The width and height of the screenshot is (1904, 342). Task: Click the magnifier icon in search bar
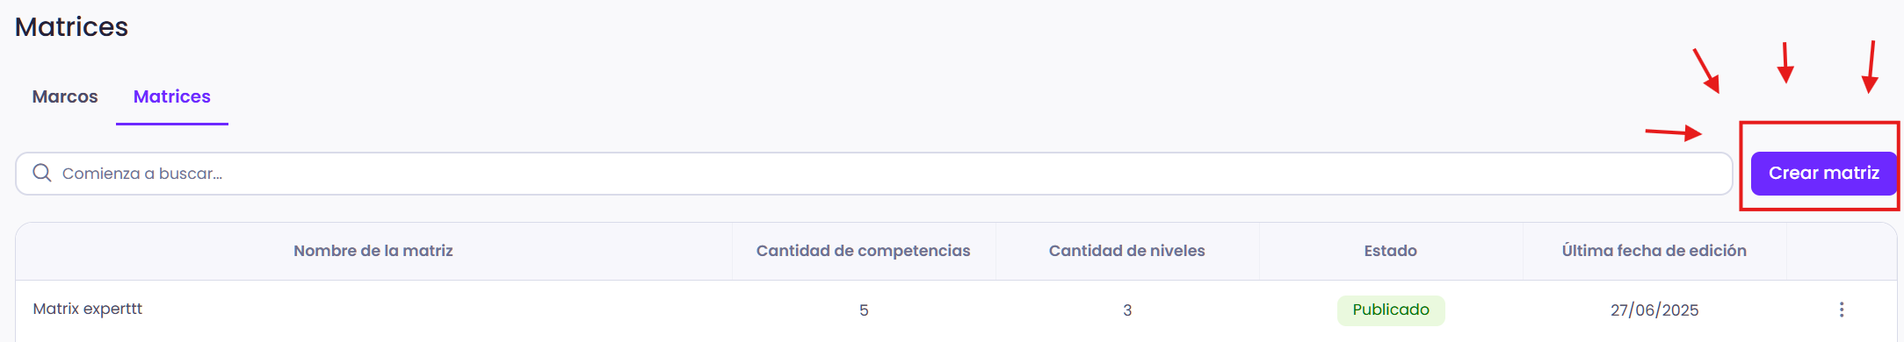coord(41,173)
